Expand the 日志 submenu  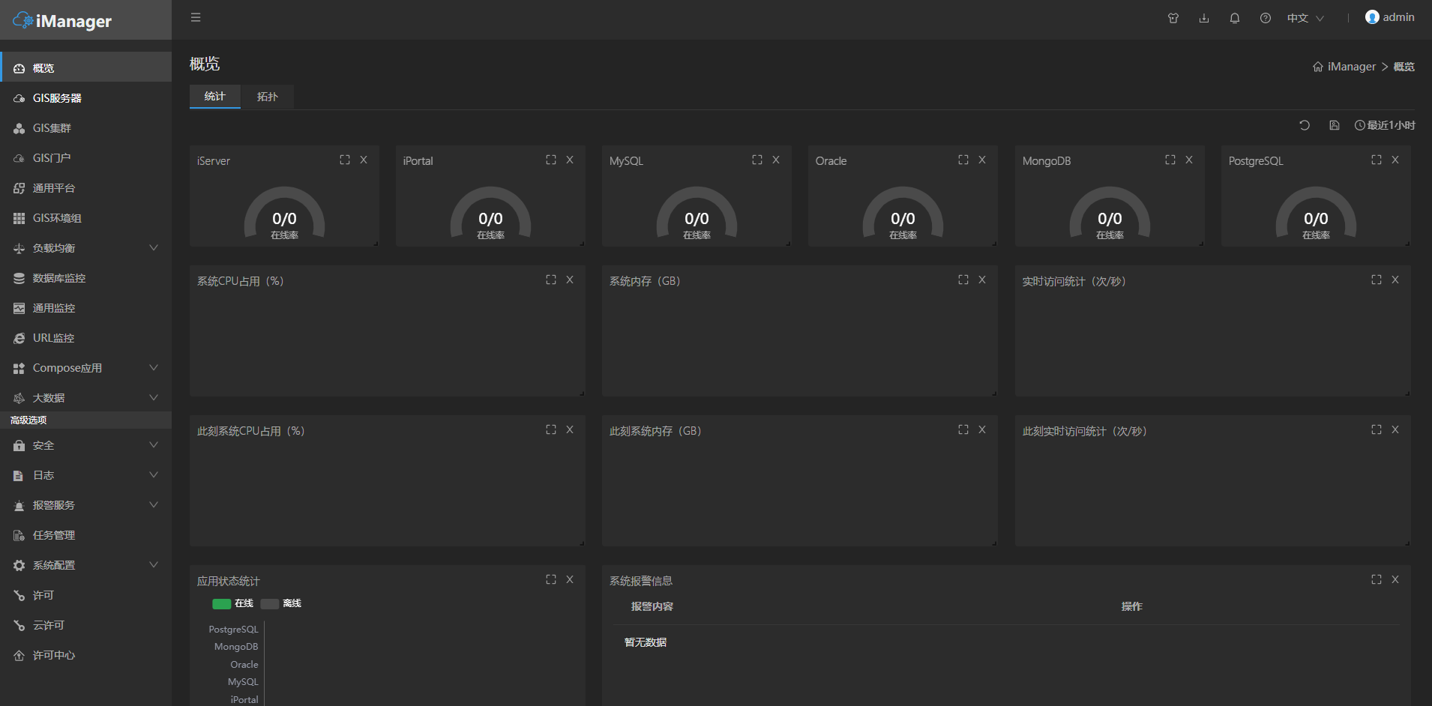[x=86, y=474]
